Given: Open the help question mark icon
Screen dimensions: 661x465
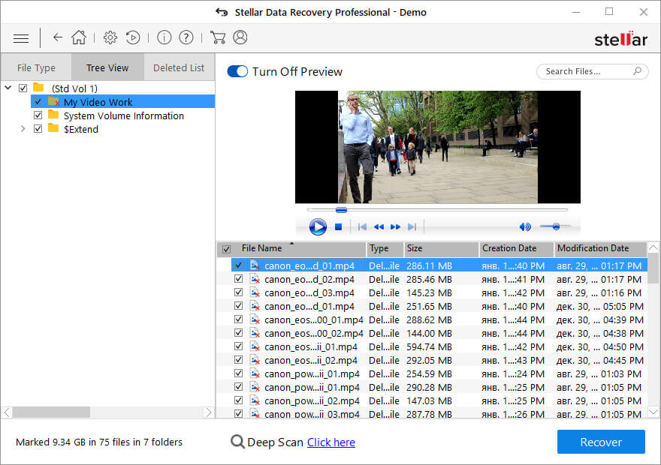Looking at the screenshot, I should (186, 37).
